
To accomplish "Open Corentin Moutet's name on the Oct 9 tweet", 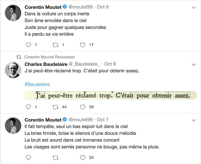I will pyautogui.click(x=43, y=7).
